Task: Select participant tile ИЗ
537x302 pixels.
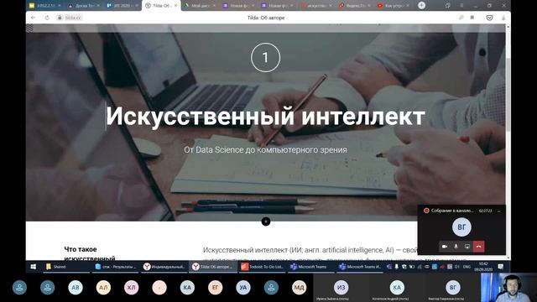Action: pyautogui.click(x=341, y=288)
